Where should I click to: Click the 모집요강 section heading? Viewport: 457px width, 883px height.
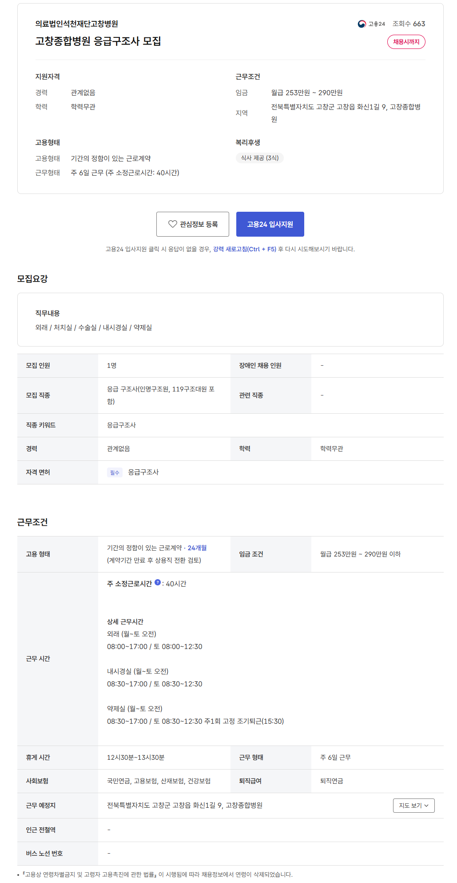pos(32,279)
